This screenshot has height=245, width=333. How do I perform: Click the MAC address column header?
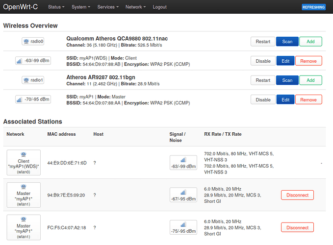[x=61, y=134]
